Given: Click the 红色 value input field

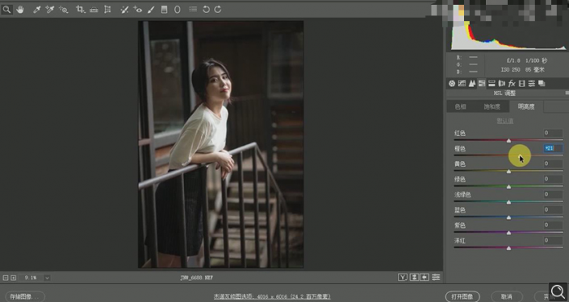Looking at the screenshot, I should point(553,133).
